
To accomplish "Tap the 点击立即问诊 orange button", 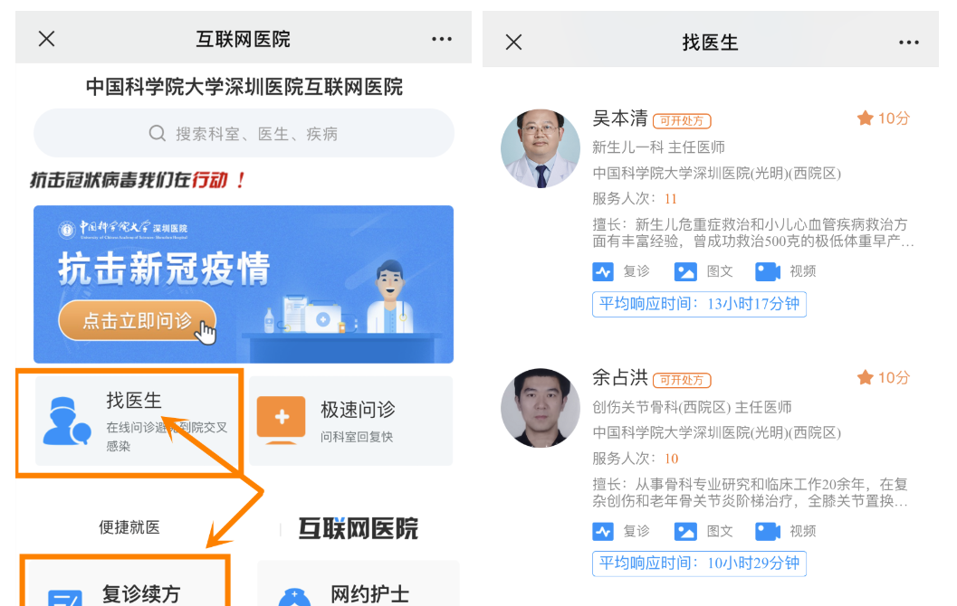I will 138,320.
